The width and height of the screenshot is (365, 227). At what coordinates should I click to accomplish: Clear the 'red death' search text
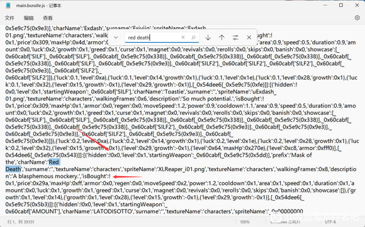click(x=183, y=38)
